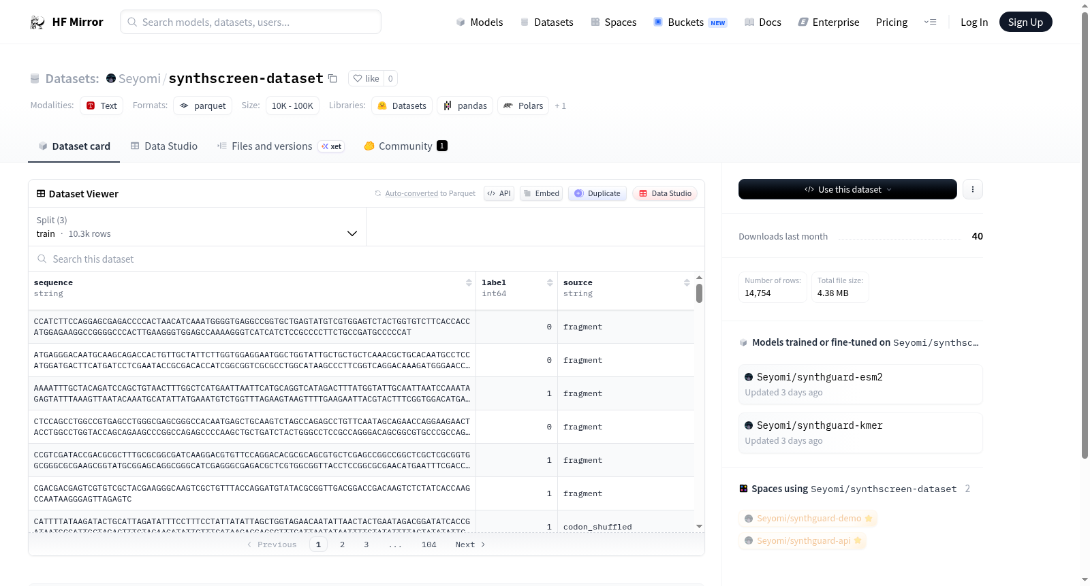Screen dimensions: 1090x586
Task: Click the Dataset Viewer table icon
Action: pyautogui.click(x=41, y=194)
